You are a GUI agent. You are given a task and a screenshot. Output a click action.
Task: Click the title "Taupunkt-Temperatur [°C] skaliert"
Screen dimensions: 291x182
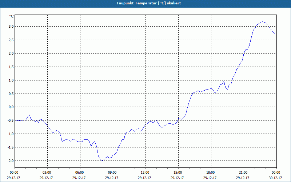(x=149, y=3)
